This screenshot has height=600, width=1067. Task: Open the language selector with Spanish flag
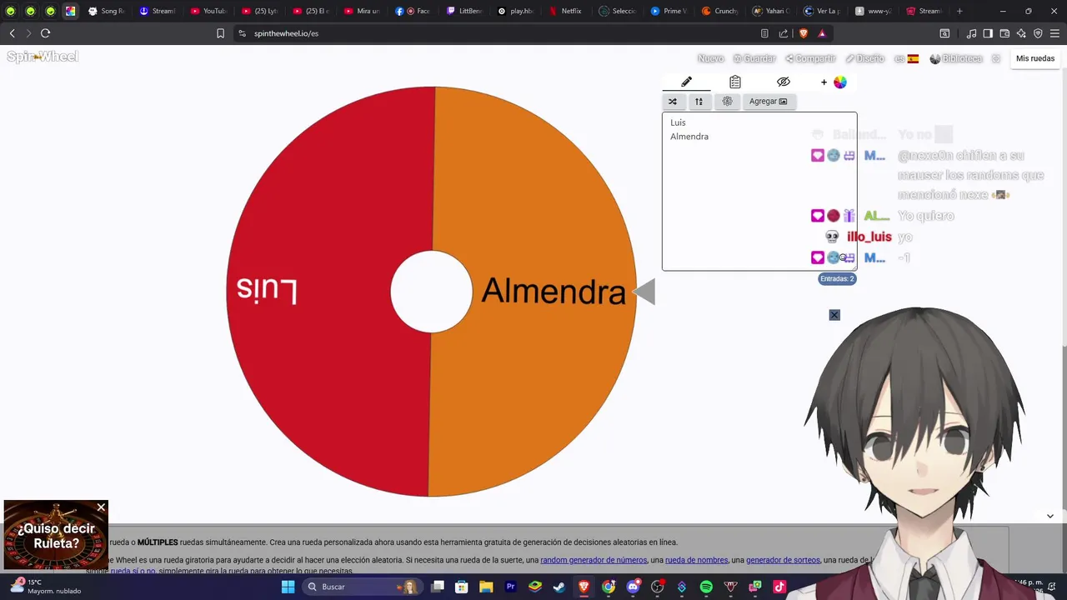[906, 58]
